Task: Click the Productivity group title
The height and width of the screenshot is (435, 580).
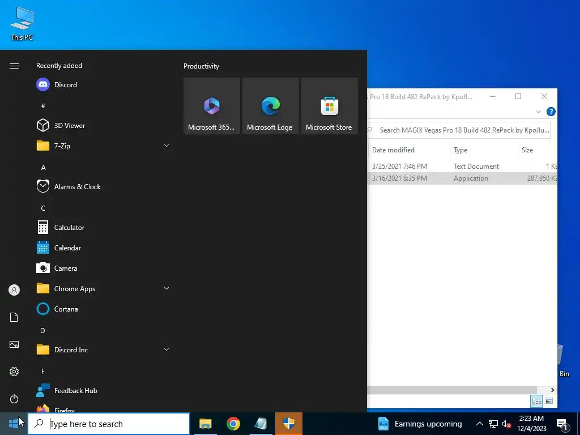Action: (x=201, y=66)
